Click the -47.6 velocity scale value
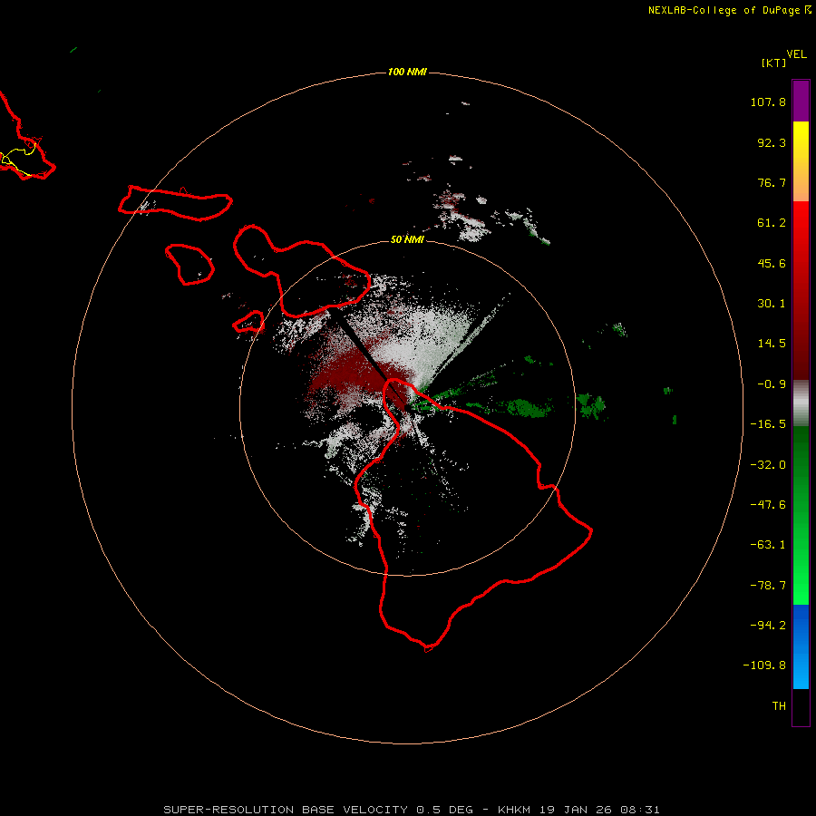This screenshot has height=816, width=816. coord(768,505)
